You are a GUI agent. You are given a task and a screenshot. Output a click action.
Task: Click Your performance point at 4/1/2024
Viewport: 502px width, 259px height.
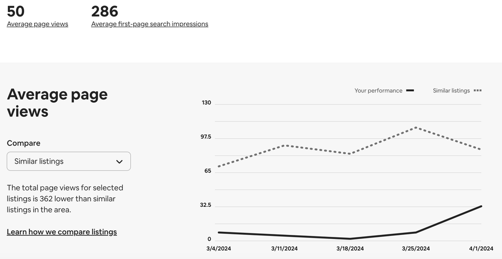pyautogui.click(x=481, y=206)
